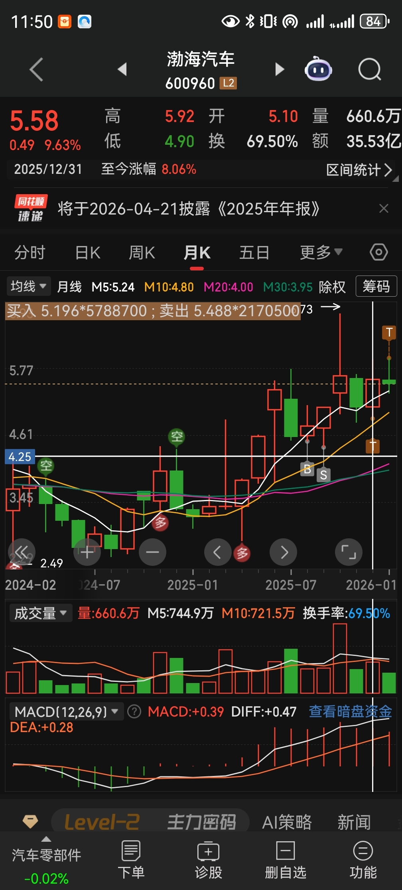The image size is (402, 890).
Task: Tap the 换手率:69.50% reading
Action: click(x=346, y=613)
